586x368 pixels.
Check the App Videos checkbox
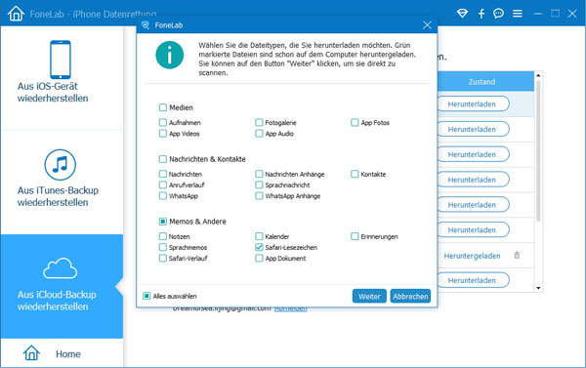(163, 134)
